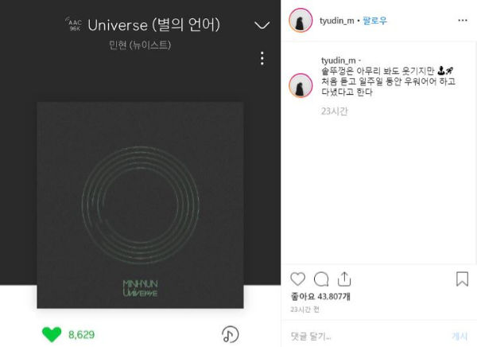Open tyudin_m avatar beside caption
The height and width of the screenshot is (347, 477).
(x=301, y=86)
